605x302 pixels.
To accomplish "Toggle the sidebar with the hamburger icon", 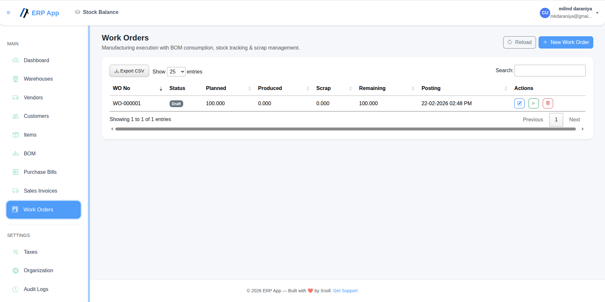I will tap(8, 13).
